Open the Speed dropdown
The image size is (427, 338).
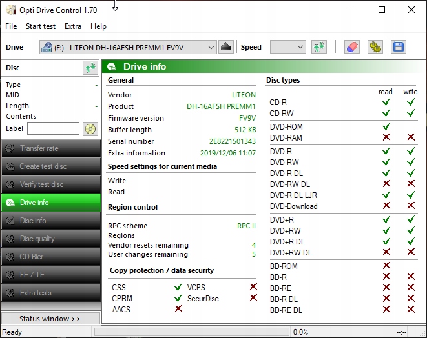point(287,47)
